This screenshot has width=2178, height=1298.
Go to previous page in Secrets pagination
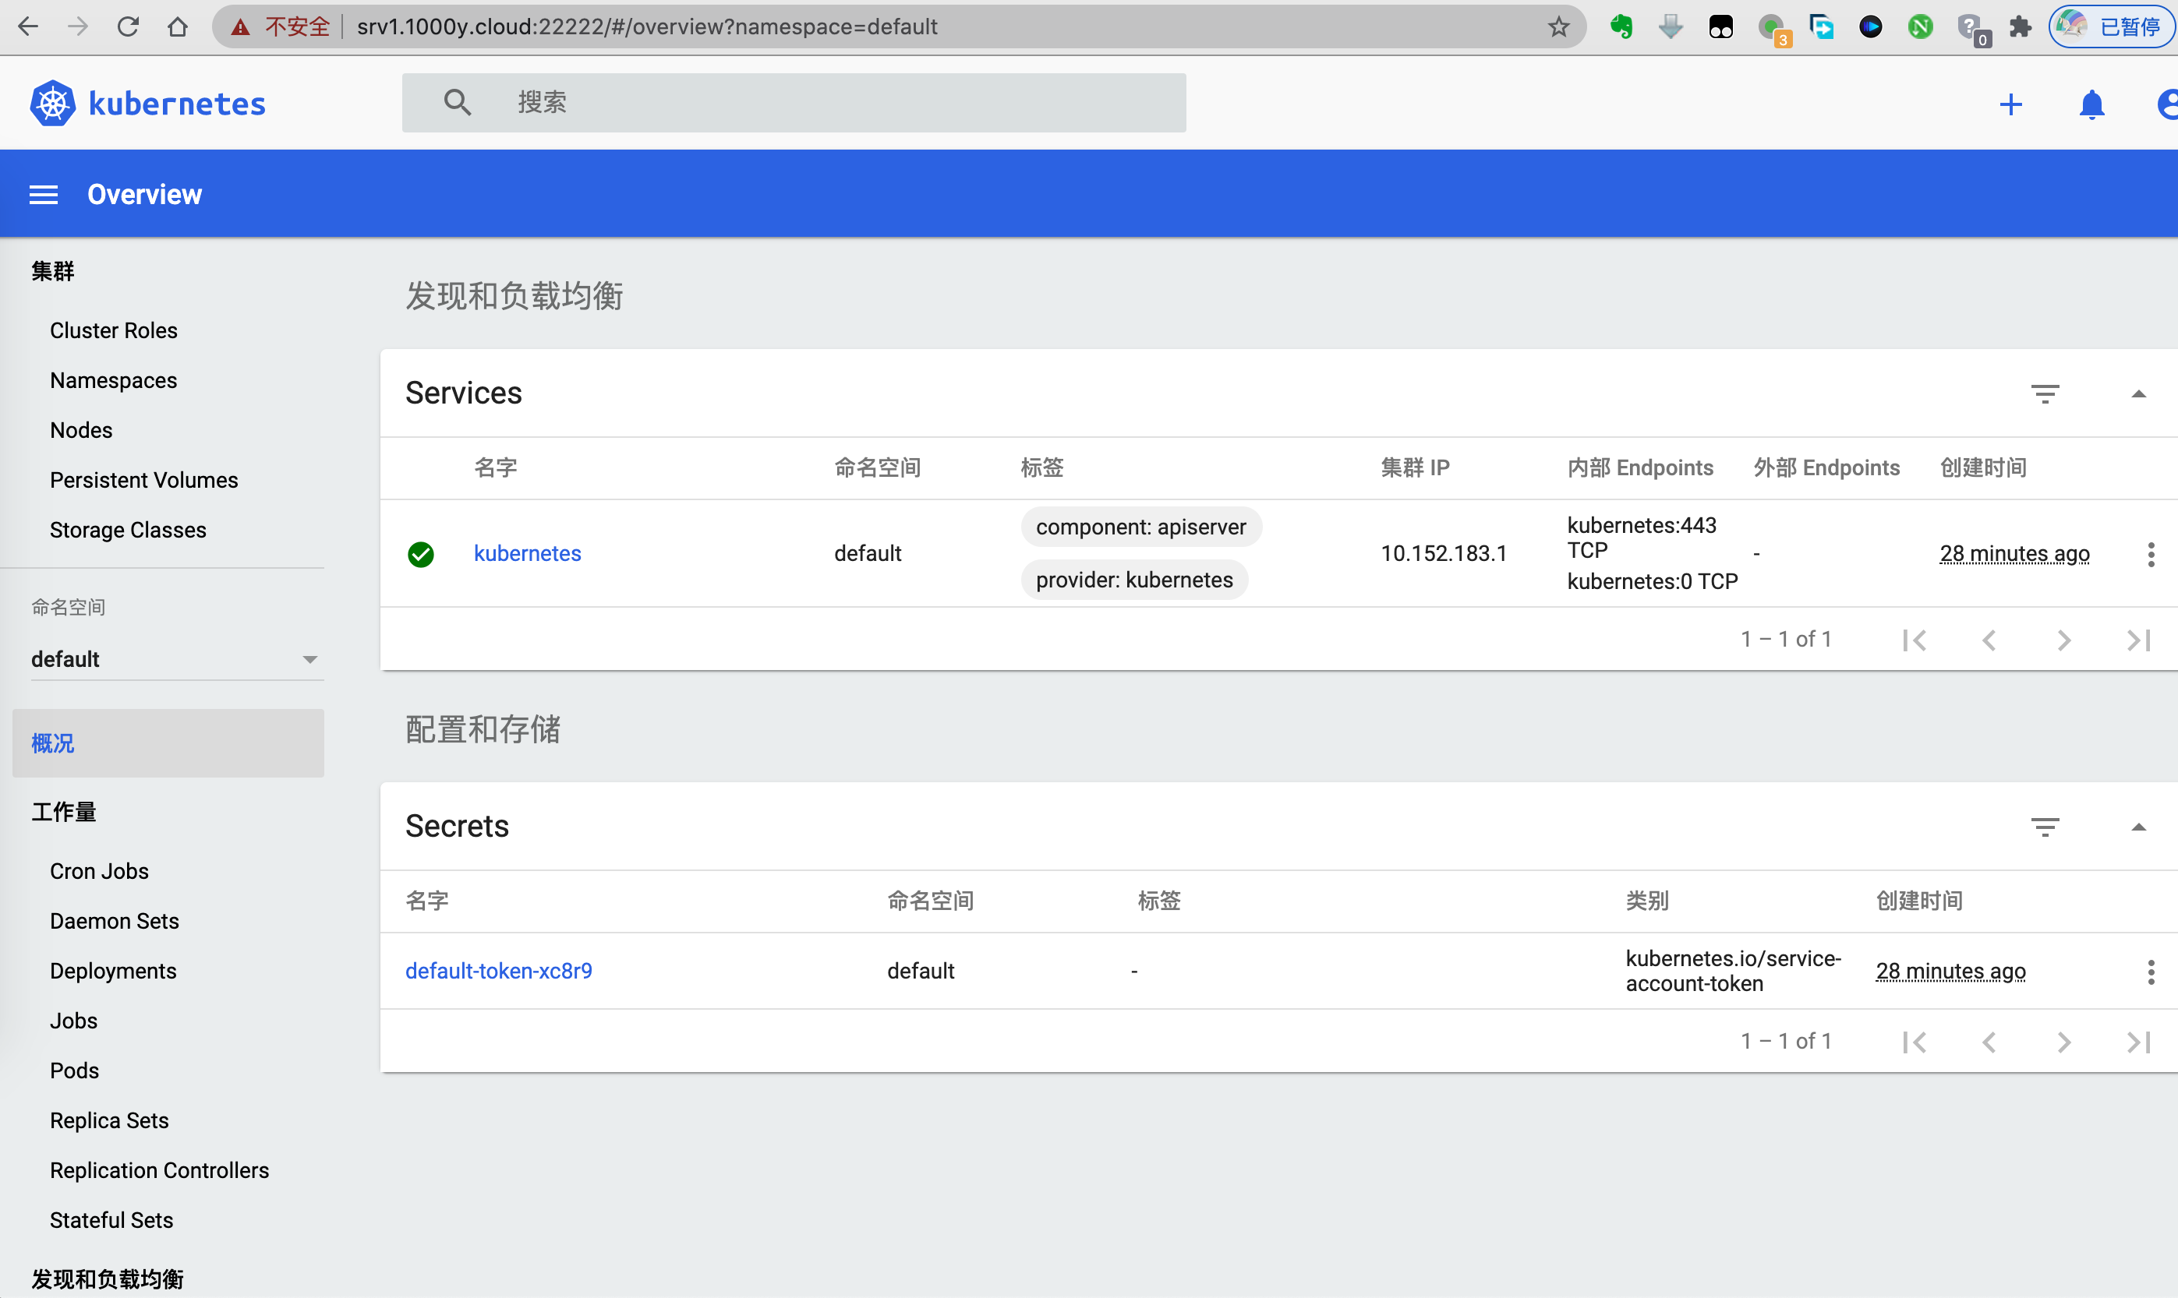click(1989, 1042)
